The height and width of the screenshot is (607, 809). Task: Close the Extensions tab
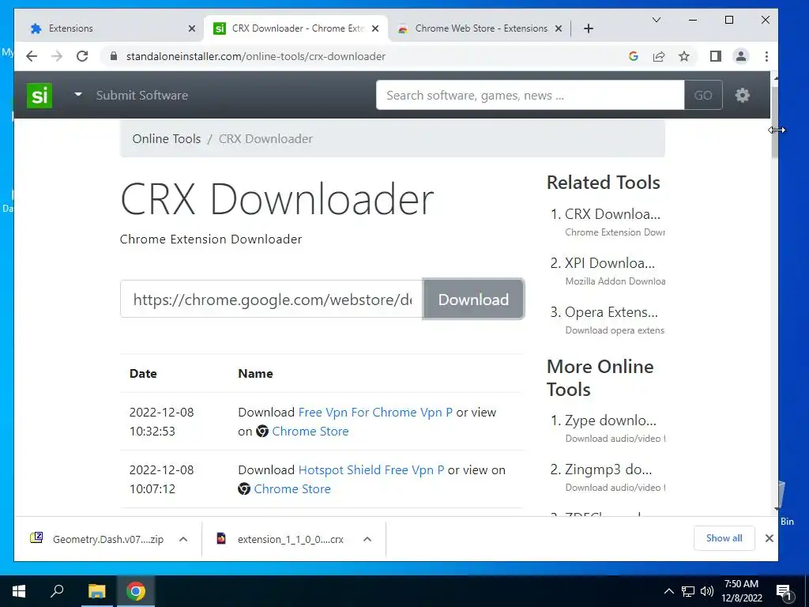point(192,28)
